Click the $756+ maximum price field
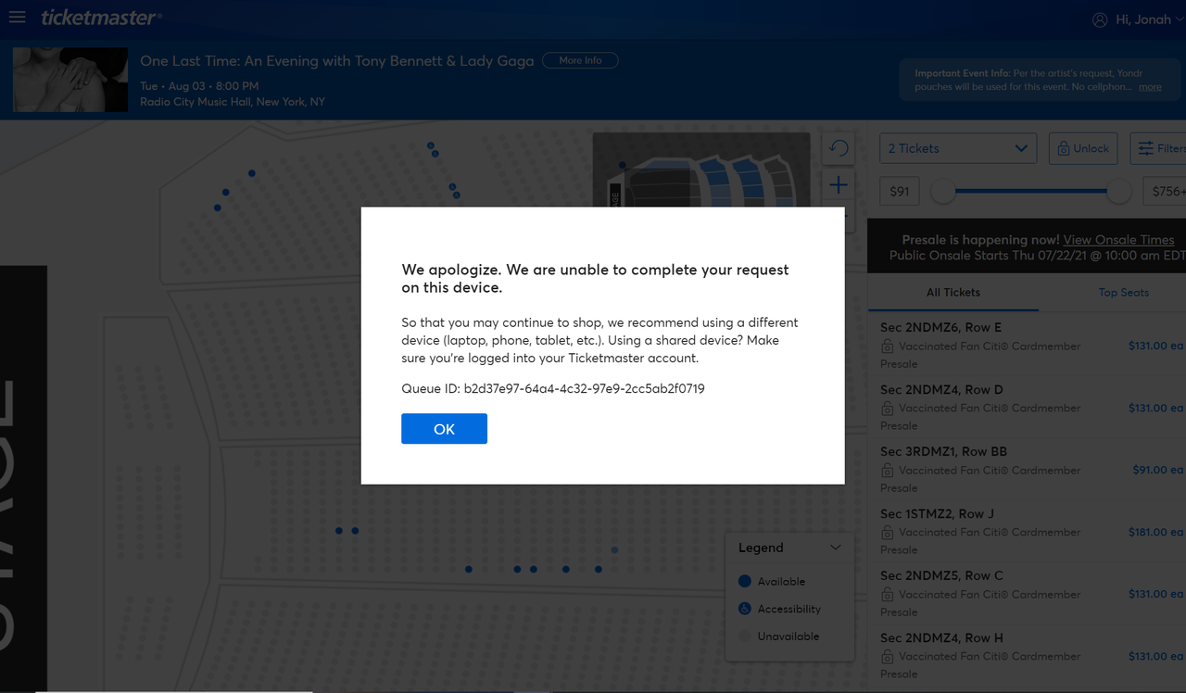The image size is (1186, 693). 1165,192
